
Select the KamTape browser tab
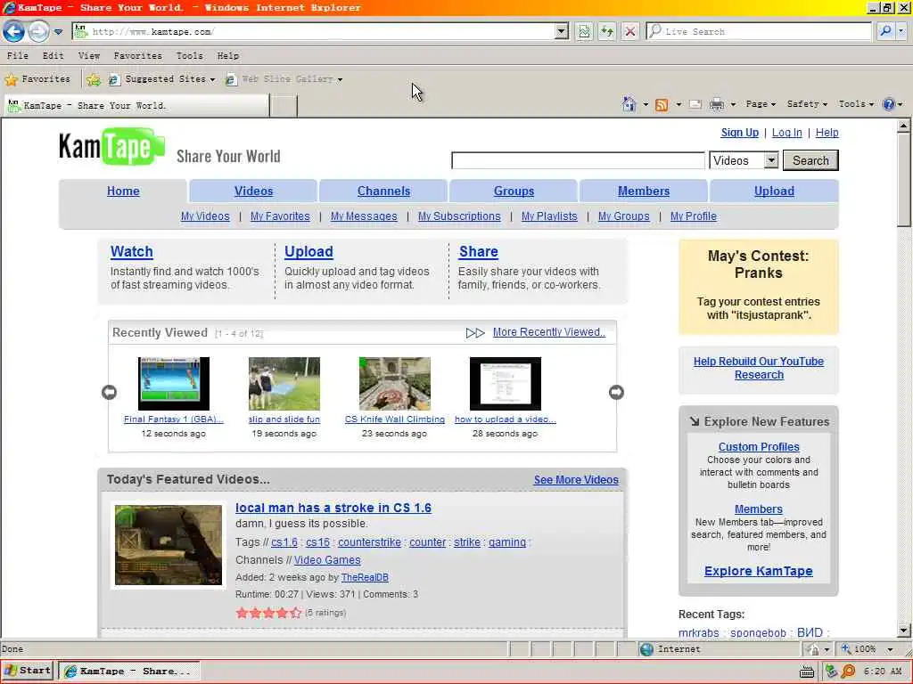click(x=136, y=106)
